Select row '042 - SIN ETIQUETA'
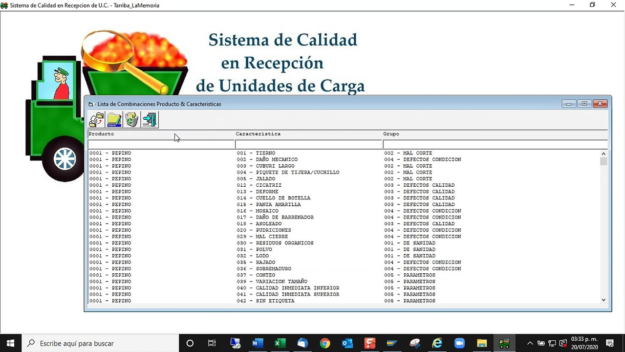The image size is (625, 352). (x=344, y=301)
